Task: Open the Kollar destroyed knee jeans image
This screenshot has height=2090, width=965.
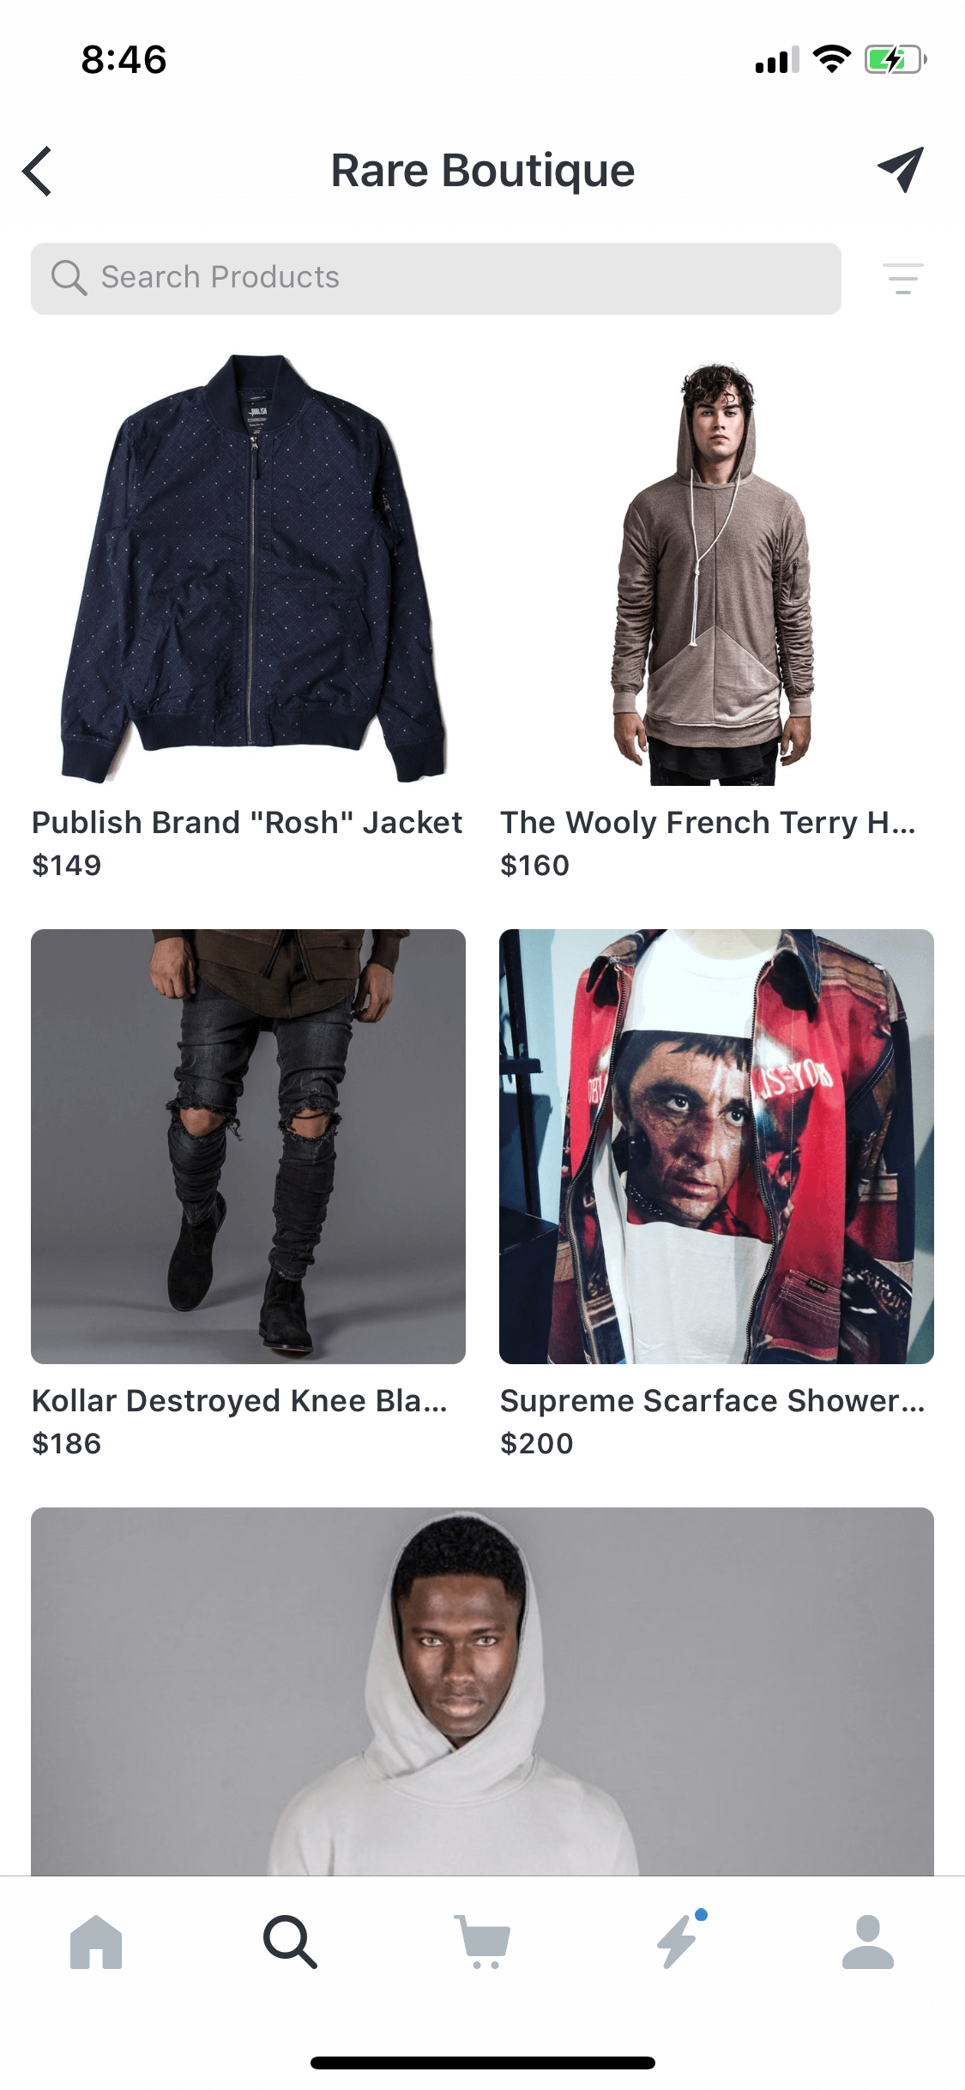Action: (249, 1146)
